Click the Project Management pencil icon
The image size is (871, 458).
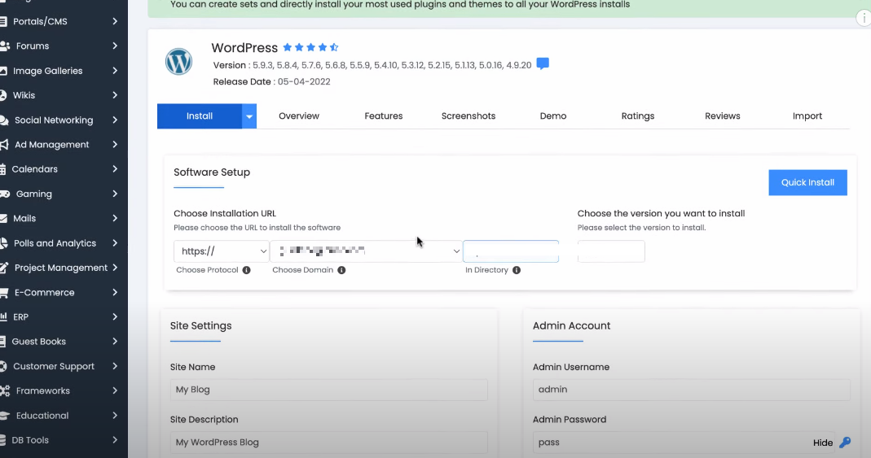(4, 268)
